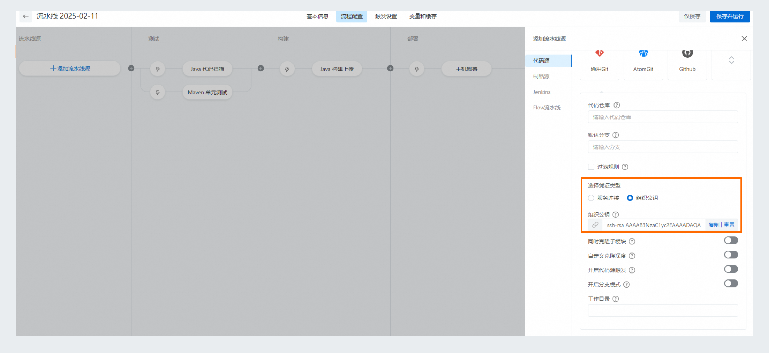Screen dimensions: 769x353
Task: Enable 开启分支模式 switch
Action: (731, 283)
